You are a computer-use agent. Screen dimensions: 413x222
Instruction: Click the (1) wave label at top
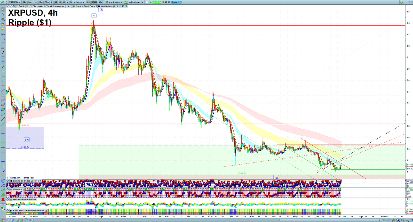click(x=101, y=10)
